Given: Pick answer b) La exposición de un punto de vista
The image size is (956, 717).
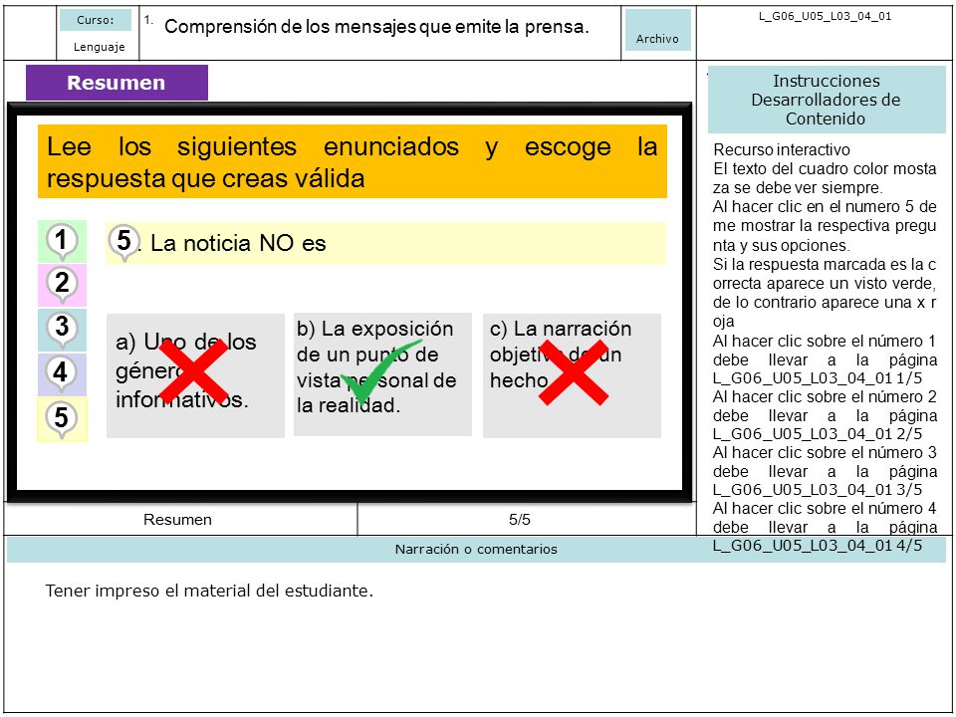Looking at the screenshot, I should 382,374.
